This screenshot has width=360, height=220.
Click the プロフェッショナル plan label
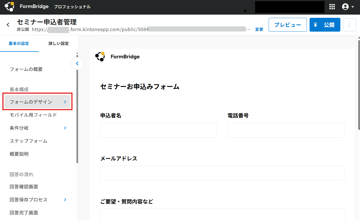click(72, 7)
